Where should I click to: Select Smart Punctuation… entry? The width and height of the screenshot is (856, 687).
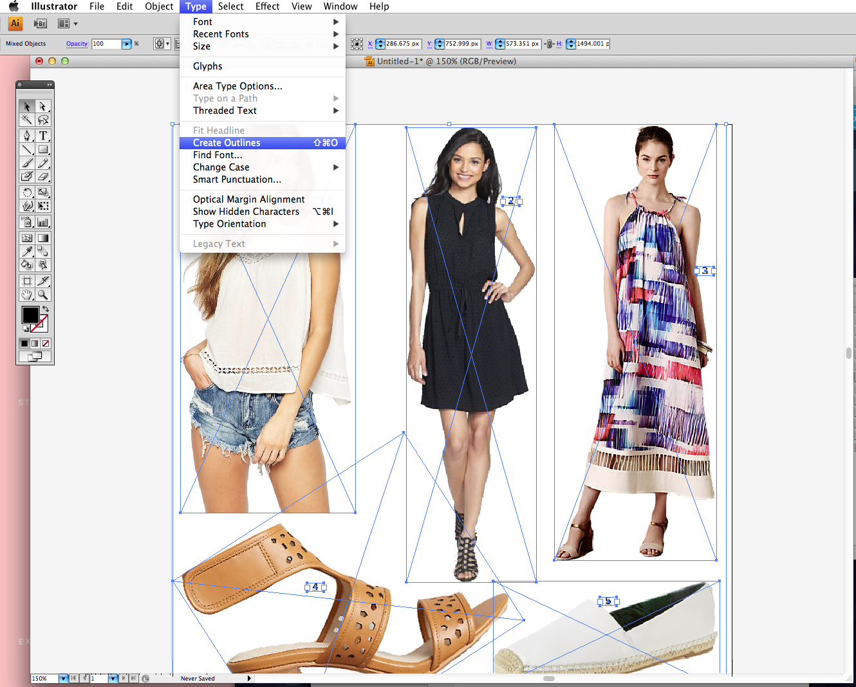pyautogui.click(x=263, y=179)
